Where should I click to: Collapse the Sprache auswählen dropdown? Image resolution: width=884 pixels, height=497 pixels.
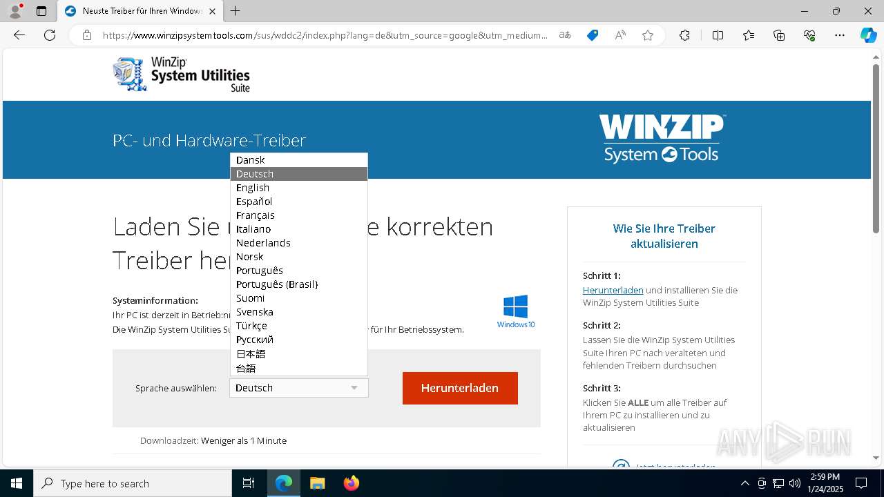tap(299, 388)
